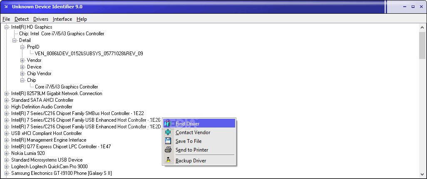This screenshot has width=427, height=179.
Task: Select the PnpID tree label
Action: 33,47
